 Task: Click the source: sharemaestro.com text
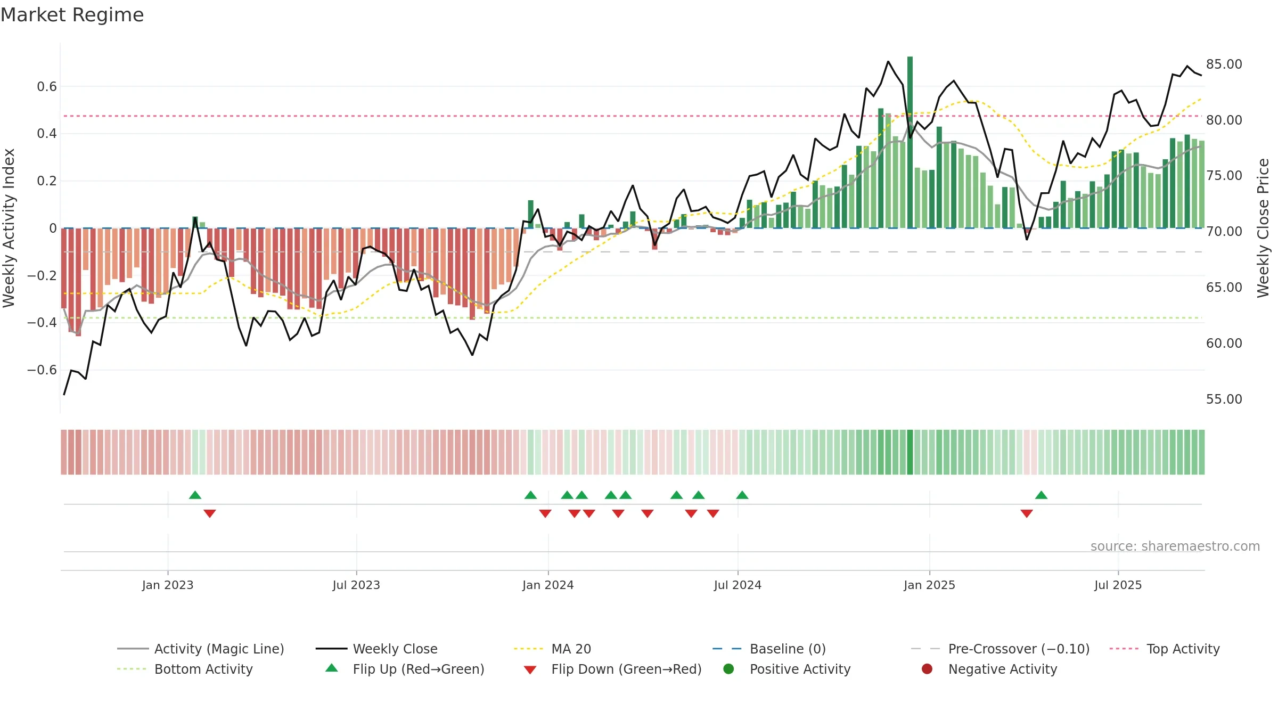point(1175,546)
